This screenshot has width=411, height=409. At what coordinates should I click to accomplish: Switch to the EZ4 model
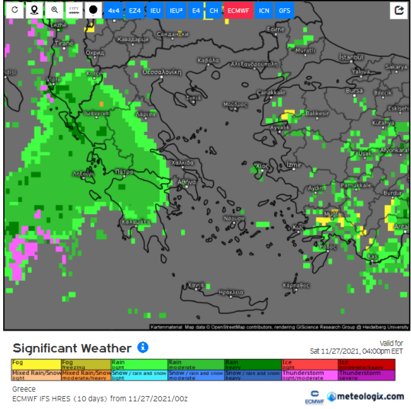click(x=135, y=10)
